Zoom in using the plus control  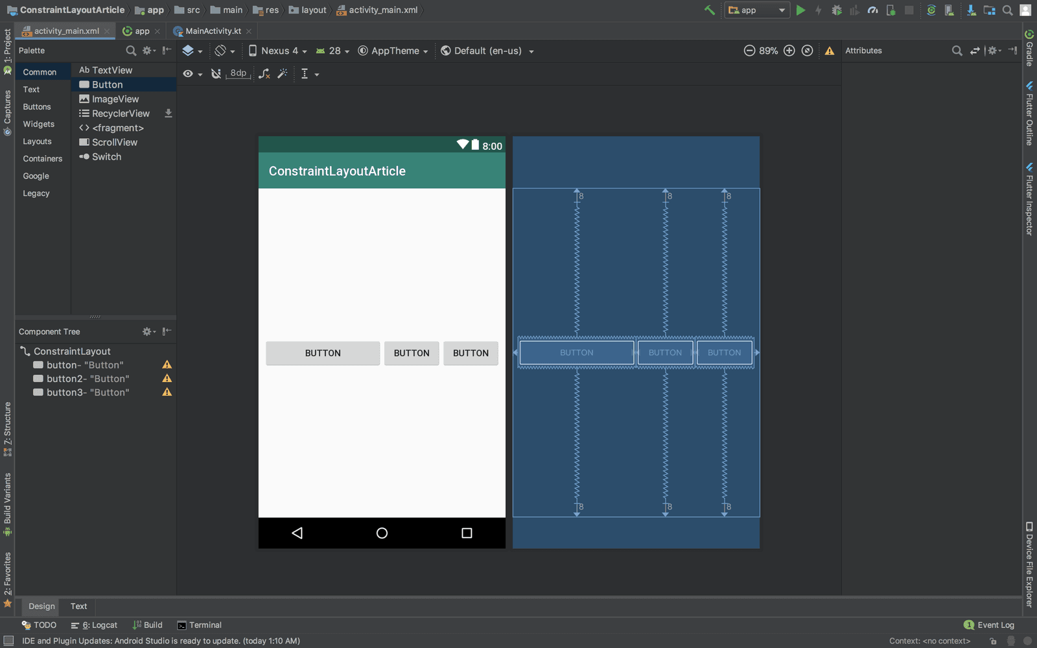tap(789, 50)
